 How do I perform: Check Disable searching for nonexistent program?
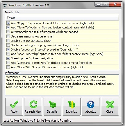(x=8, y=45)
